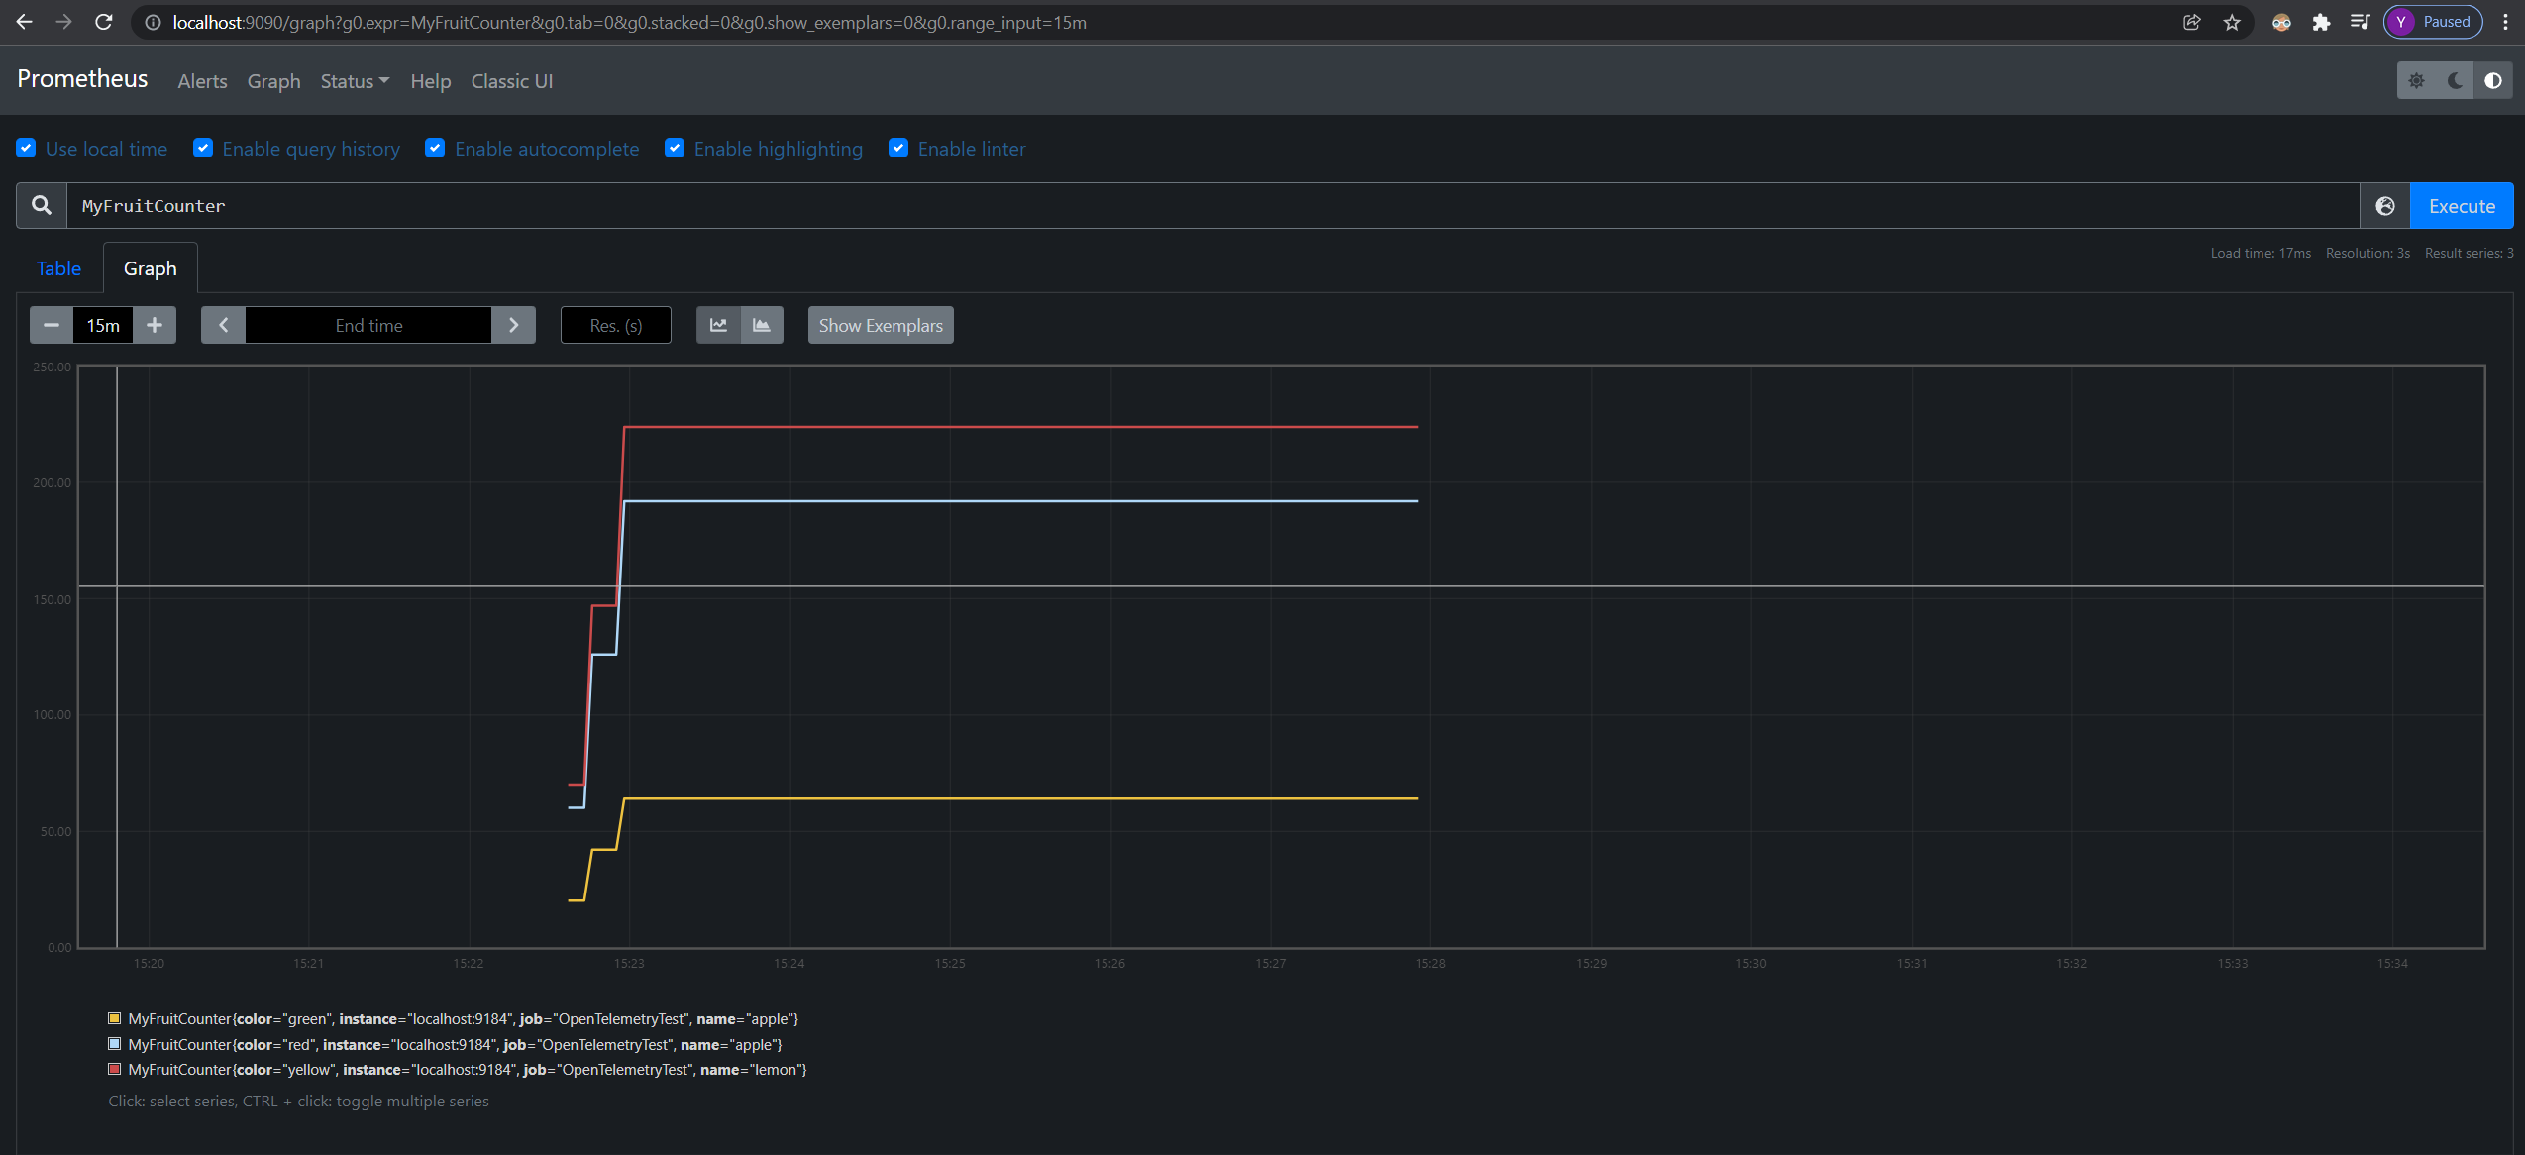Click the Prometheus brand link
This screenshot has height=1155, width=2525.
pos(82,79)
